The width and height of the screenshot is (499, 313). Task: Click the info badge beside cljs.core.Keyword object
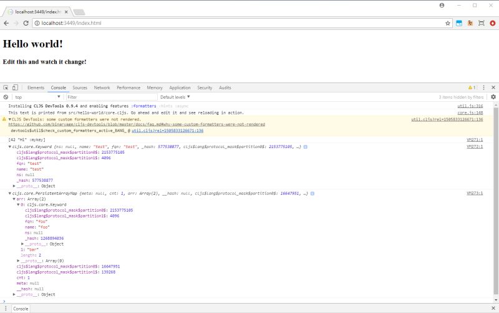[306, 147]
